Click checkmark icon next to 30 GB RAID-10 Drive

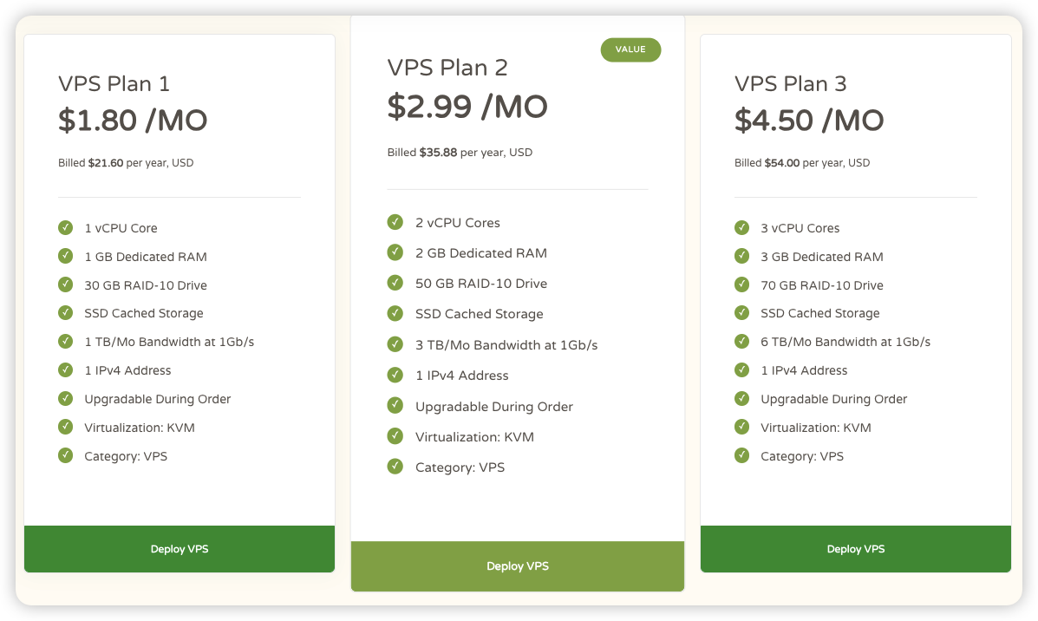65,284
